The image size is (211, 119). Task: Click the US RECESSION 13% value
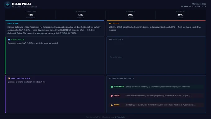80,15
